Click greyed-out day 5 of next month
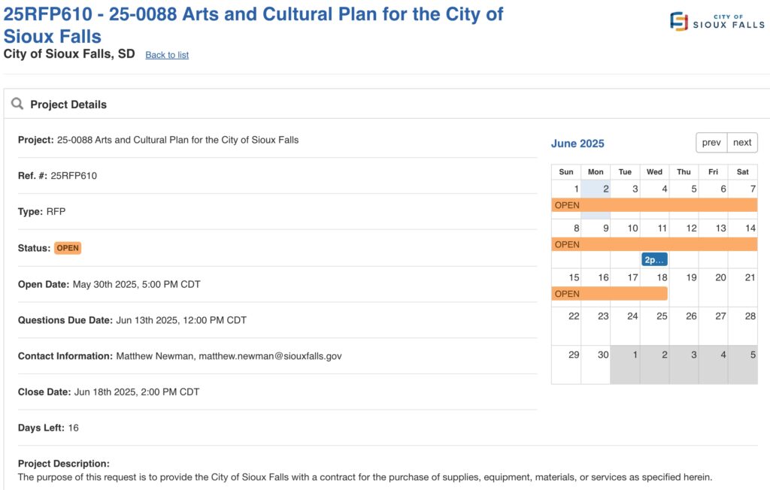 click(x=753, y=355)
